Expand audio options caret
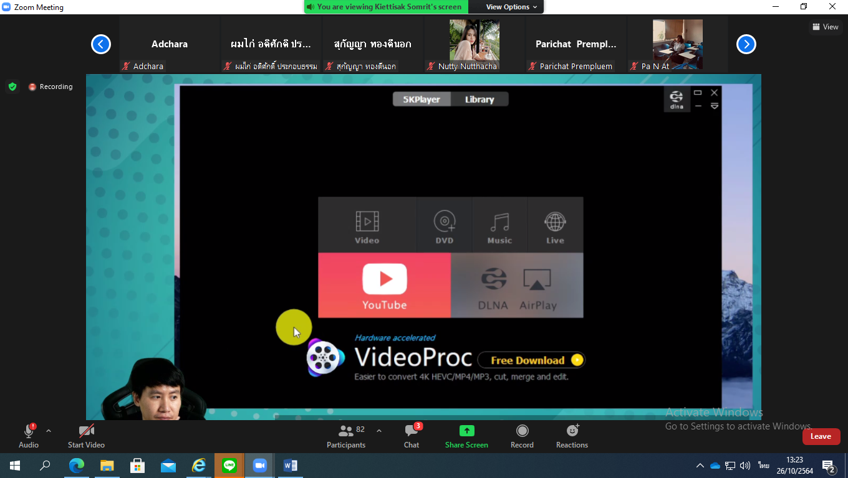Viewport: 848px width, 478px height. click(x=49, y=431)
